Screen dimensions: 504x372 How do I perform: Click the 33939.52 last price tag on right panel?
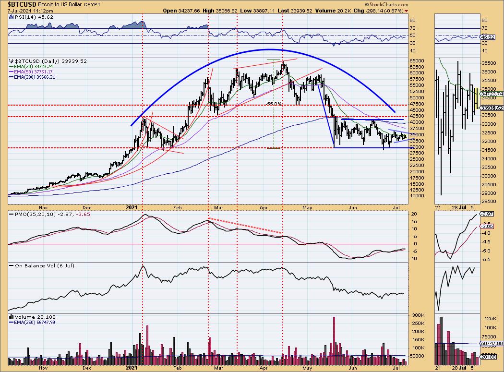point(492,108)
